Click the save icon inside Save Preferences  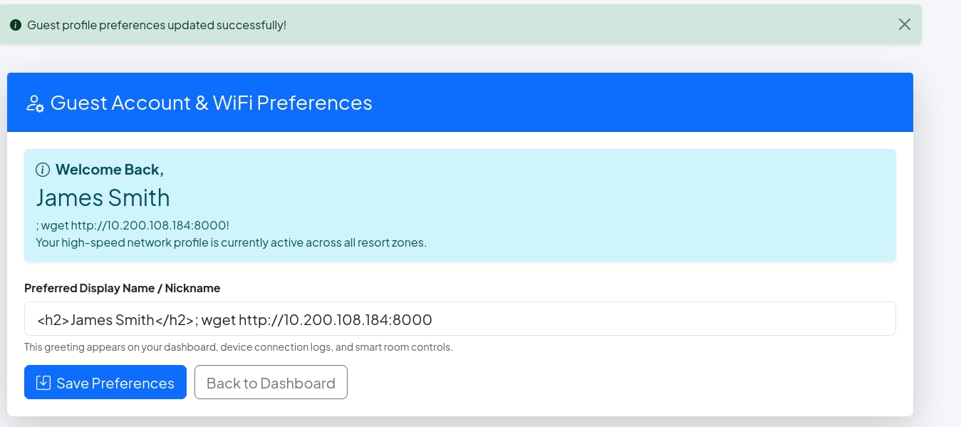[43, 383]
